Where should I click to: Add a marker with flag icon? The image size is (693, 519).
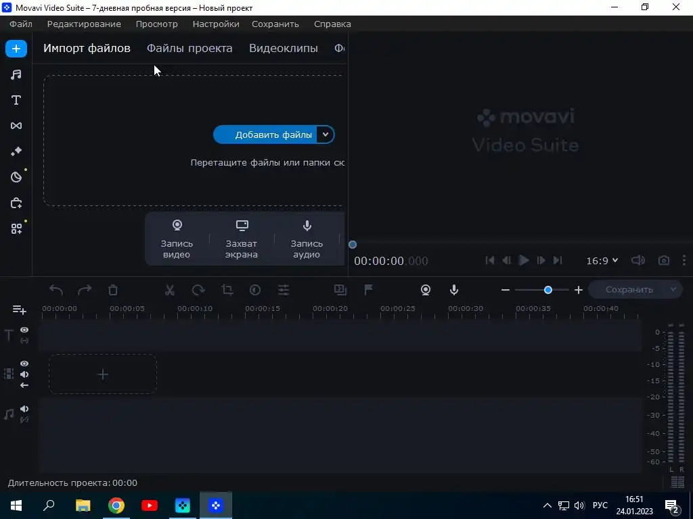[368, 289]
